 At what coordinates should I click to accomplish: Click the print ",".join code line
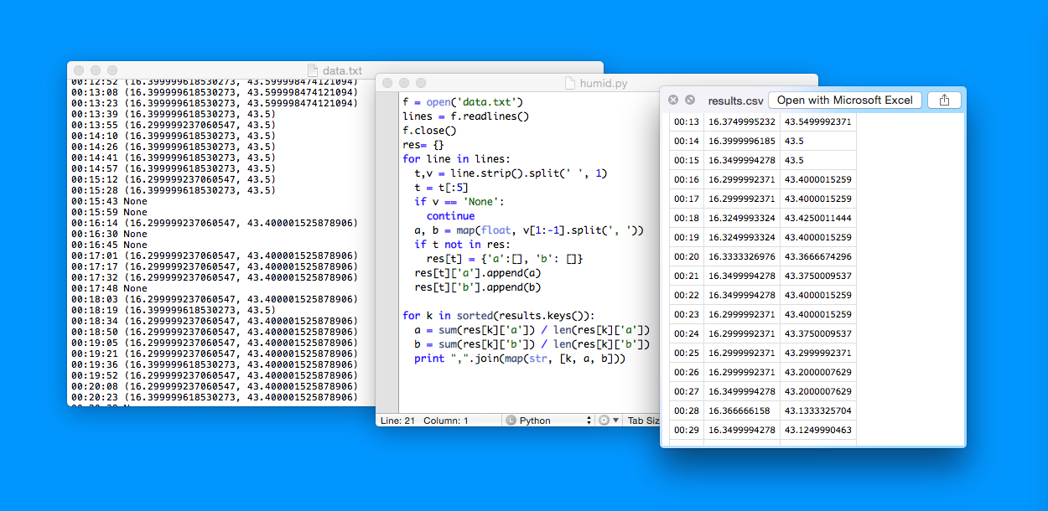point(520,359)
